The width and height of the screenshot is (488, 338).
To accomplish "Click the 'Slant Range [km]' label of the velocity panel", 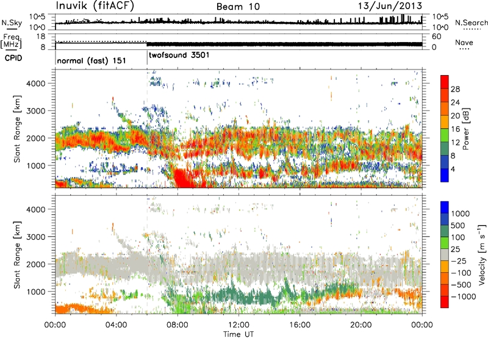I will click(x=17, y=254).
